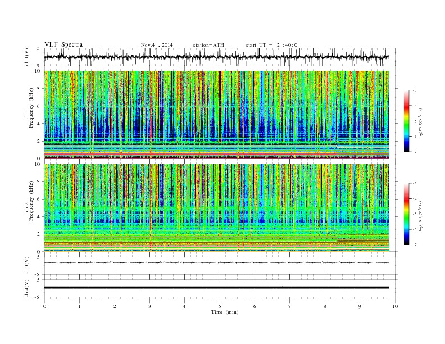
Task: Click the "ch.4(V)" axis label
Action: pyautogui.click(x=27, y=288)
